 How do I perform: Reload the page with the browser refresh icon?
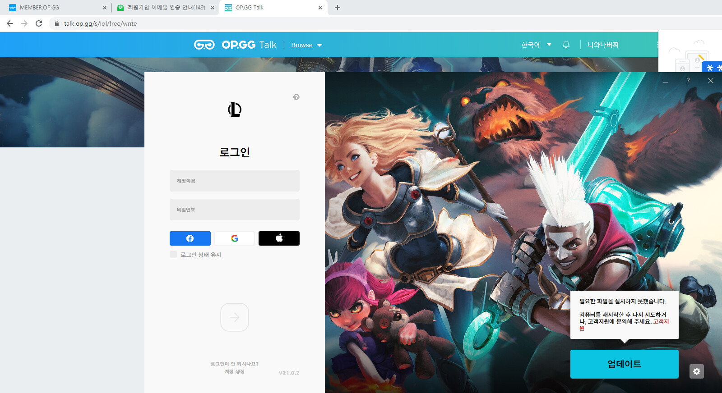pyautogui.click(x=39, y=23)
